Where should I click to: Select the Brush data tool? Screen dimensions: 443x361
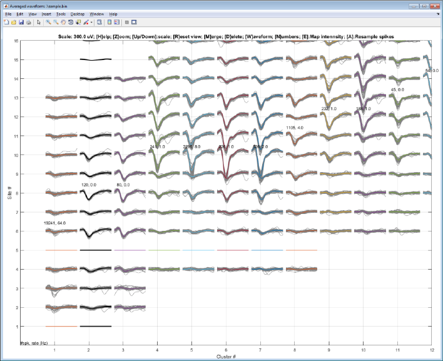pos(86,22)
